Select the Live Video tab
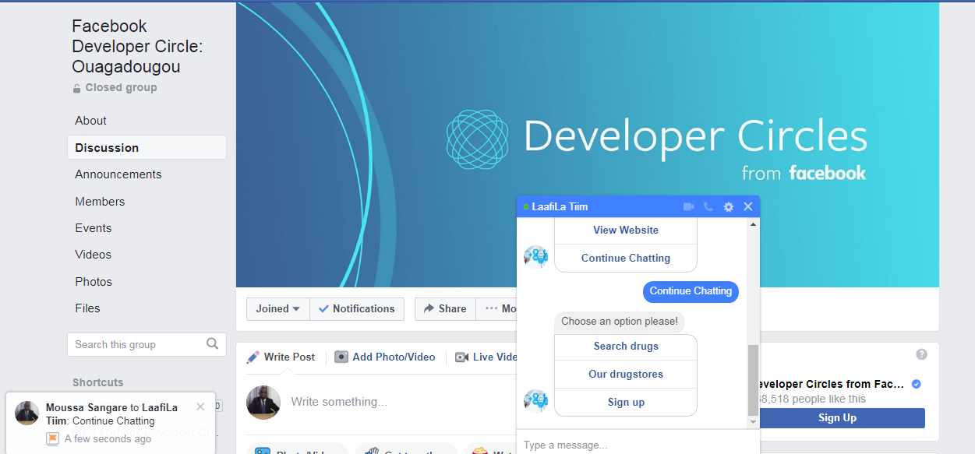The width and height of the screenshot is (975, 454). coord(486,357)
